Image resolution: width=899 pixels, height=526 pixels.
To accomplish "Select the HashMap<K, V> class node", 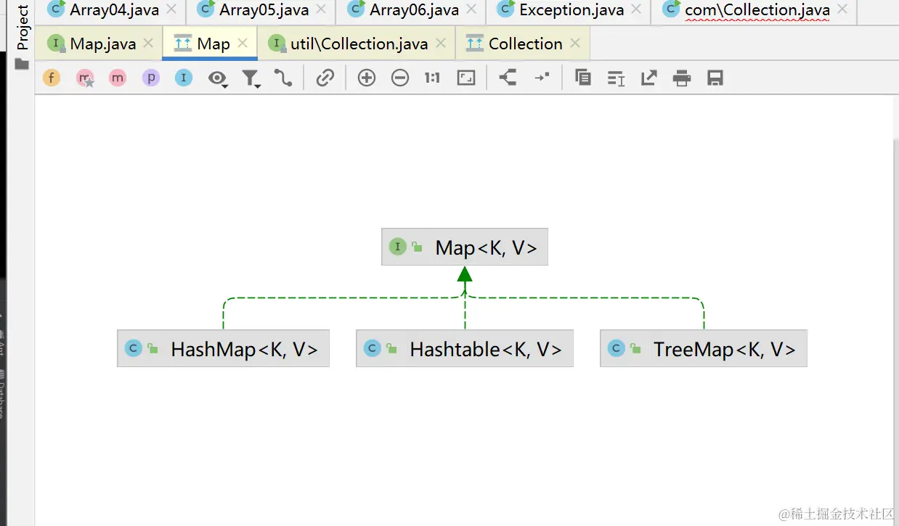I will click(x=223, y=349).
